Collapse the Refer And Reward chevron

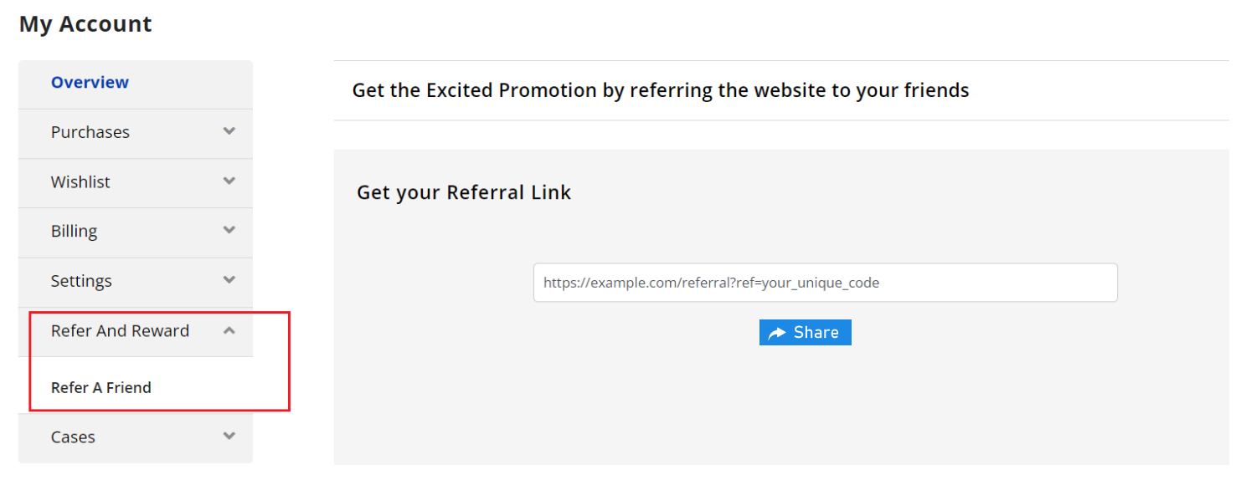[229, 330]
